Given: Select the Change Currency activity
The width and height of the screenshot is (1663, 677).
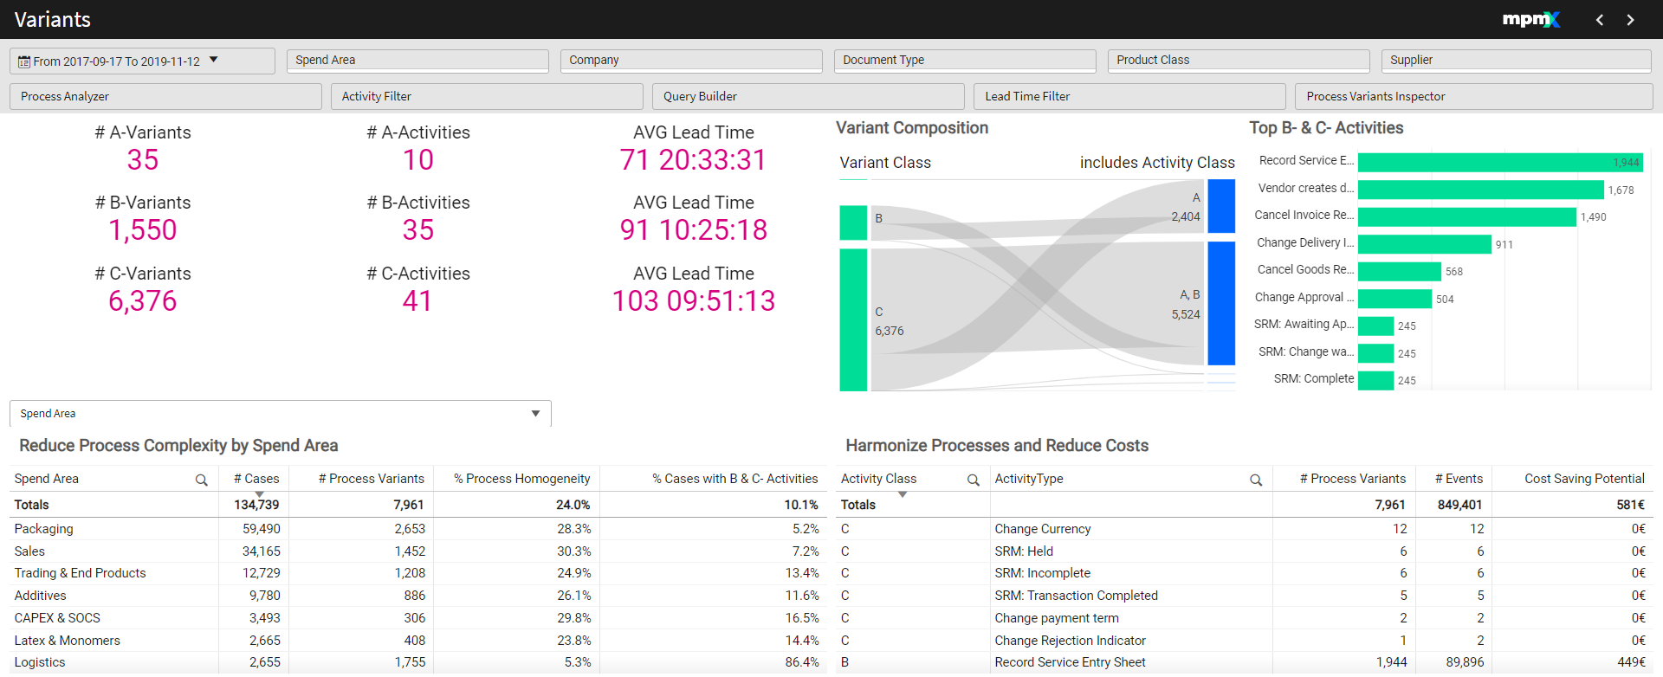Looking at the screenshot, I should point(1043,529).
